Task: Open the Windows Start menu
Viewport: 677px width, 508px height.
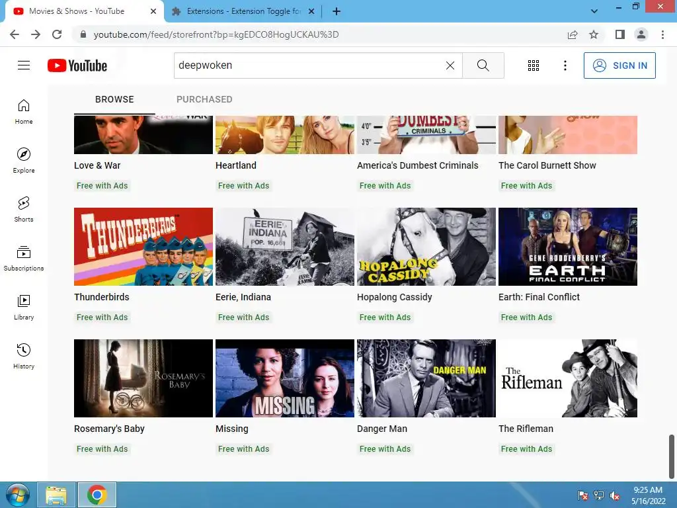Action: (x=17, y=495)
